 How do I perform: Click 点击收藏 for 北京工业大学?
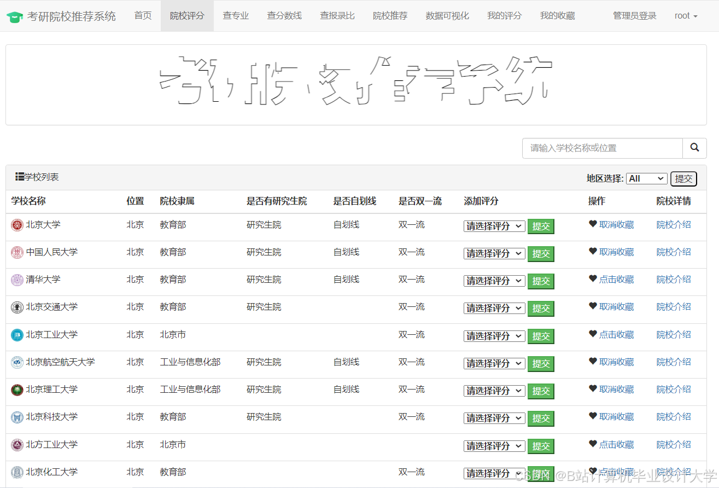pyautogui.click(x=616, y=334)
